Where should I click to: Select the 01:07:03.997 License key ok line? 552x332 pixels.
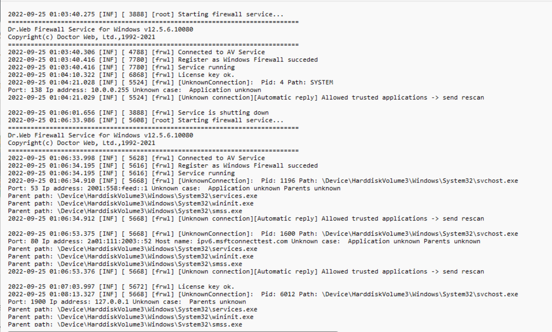click(121, 287)
